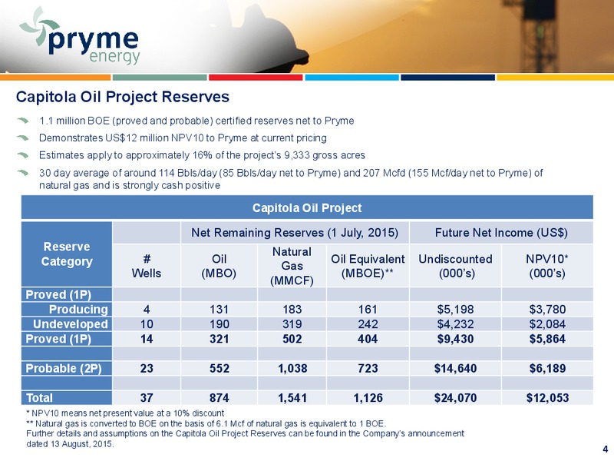Click the Proved total oil equivalent '404'
The image size is (614, 461).
tap(368, 339)
